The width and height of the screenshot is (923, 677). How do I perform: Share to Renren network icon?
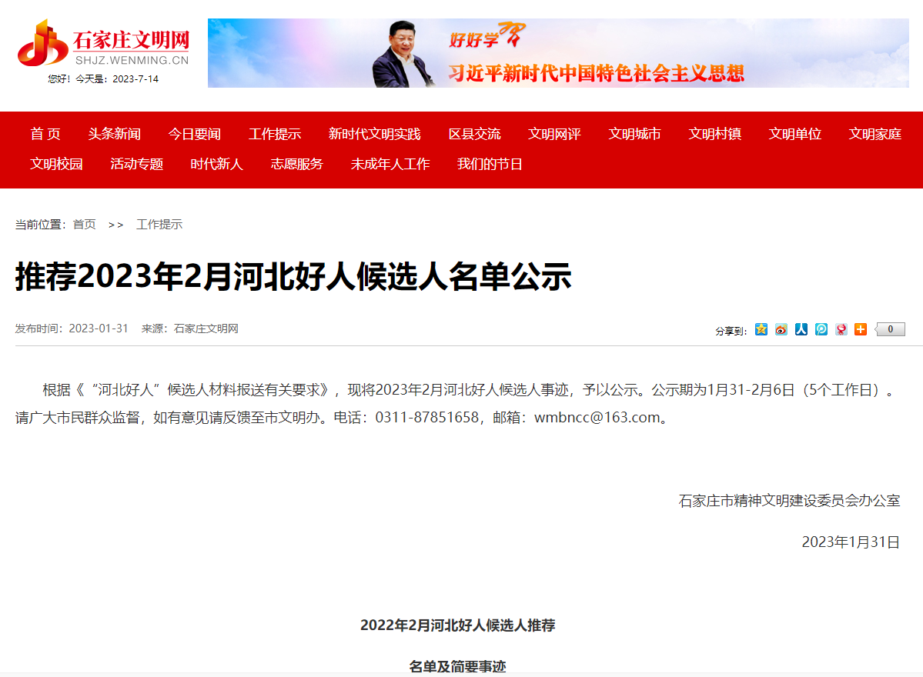[801, 329]
